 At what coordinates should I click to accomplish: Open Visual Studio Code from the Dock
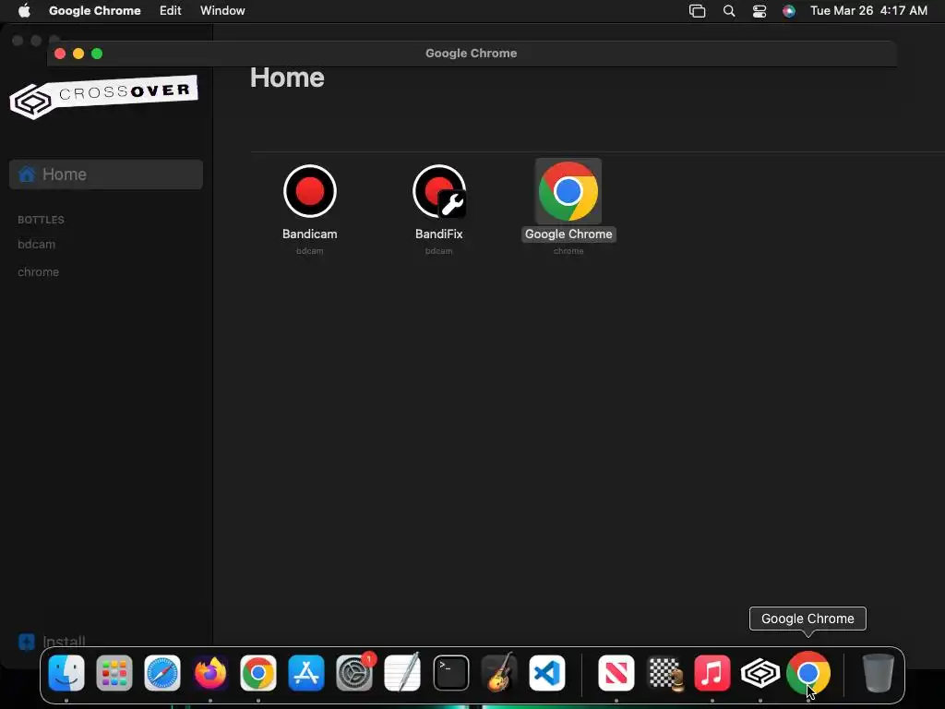tap(547, 672)
